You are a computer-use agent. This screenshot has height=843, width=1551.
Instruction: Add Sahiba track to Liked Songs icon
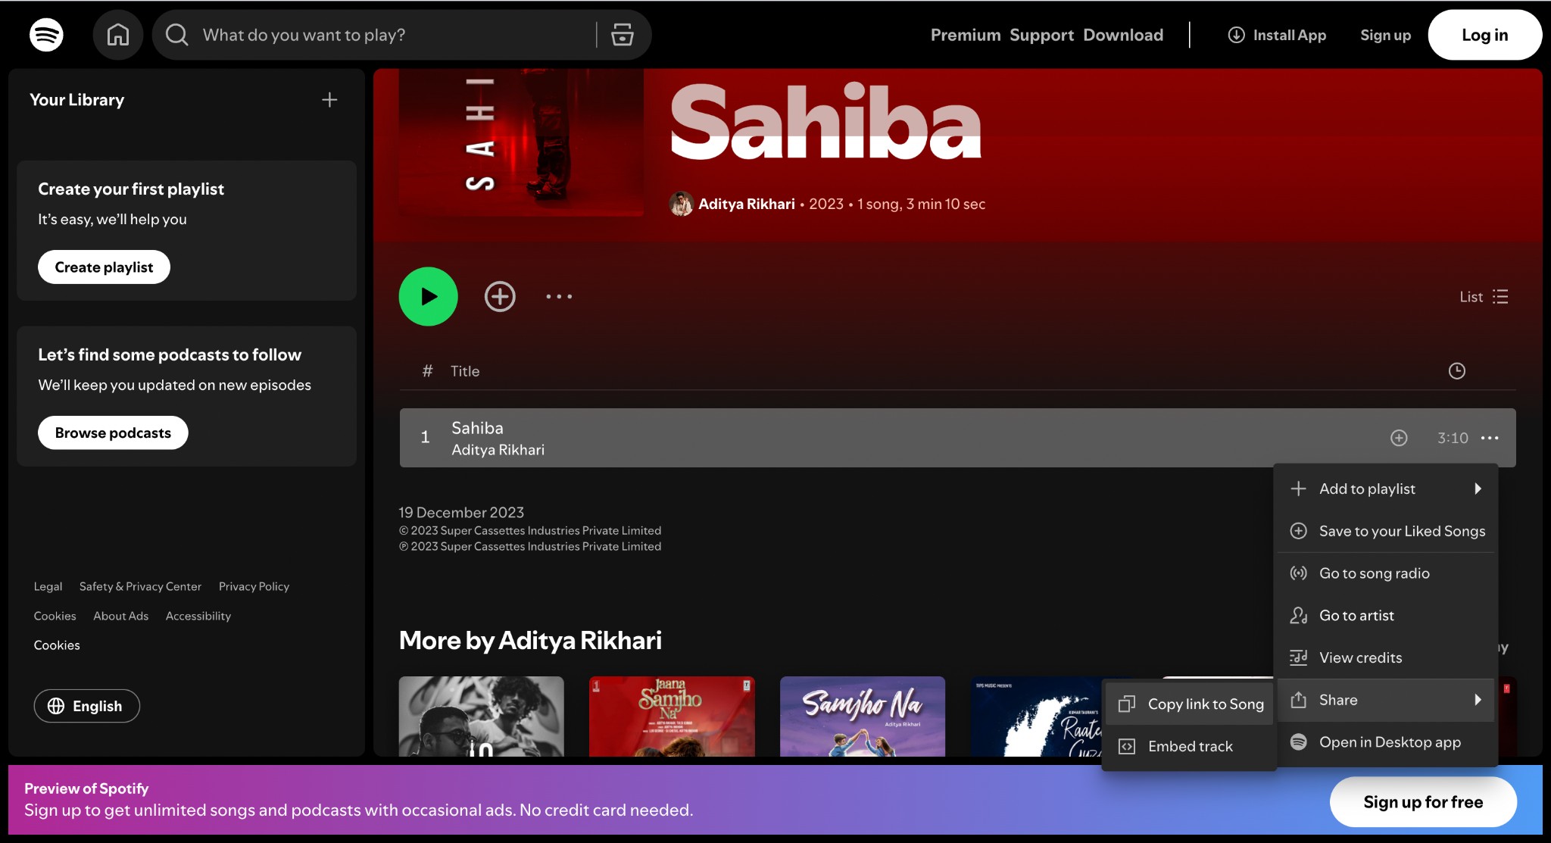coord(1399,438)
